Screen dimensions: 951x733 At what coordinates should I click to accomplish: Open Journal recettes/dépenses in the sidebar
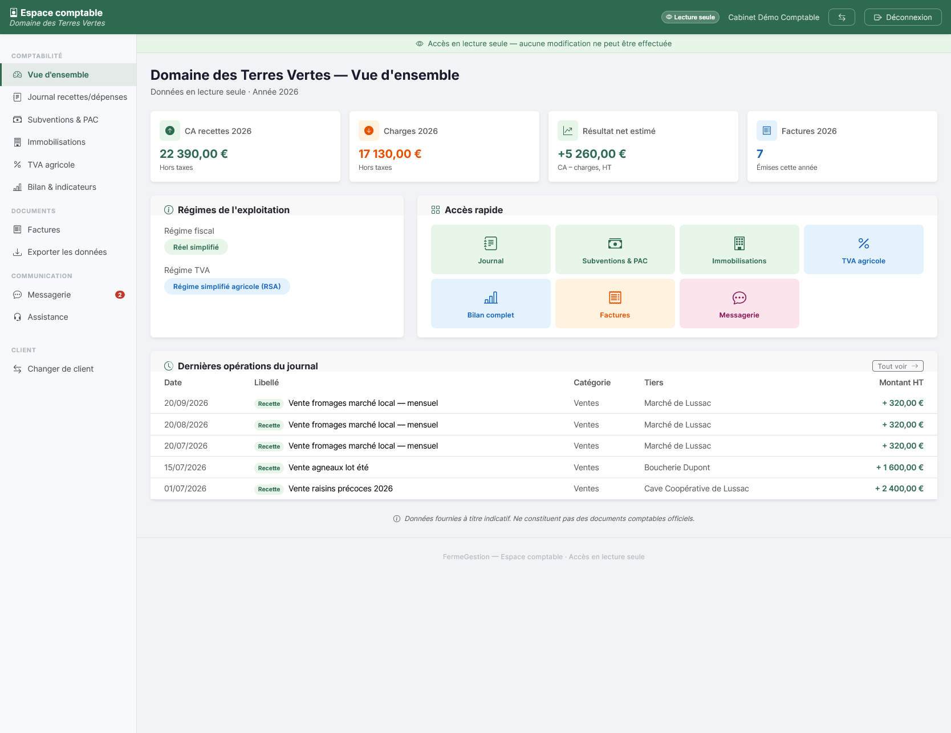68,97
